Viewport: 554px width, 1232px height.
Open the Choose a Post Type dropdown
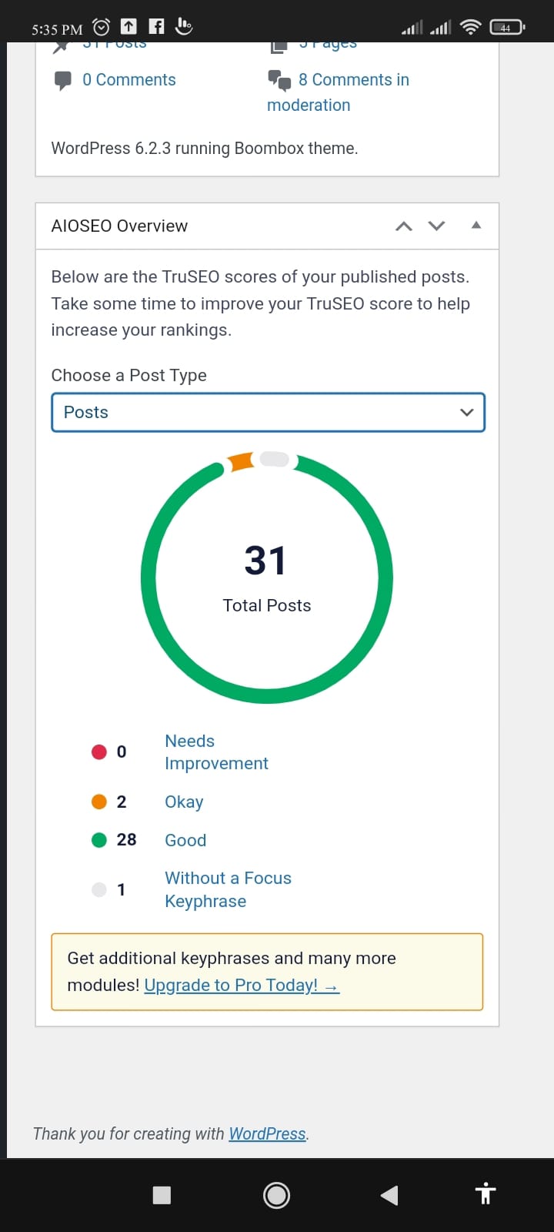(x=268, y=413)
